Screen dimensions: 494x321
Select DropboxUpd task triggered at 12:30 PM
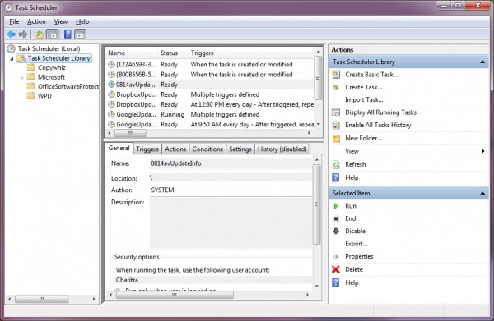tap(210, 104)
